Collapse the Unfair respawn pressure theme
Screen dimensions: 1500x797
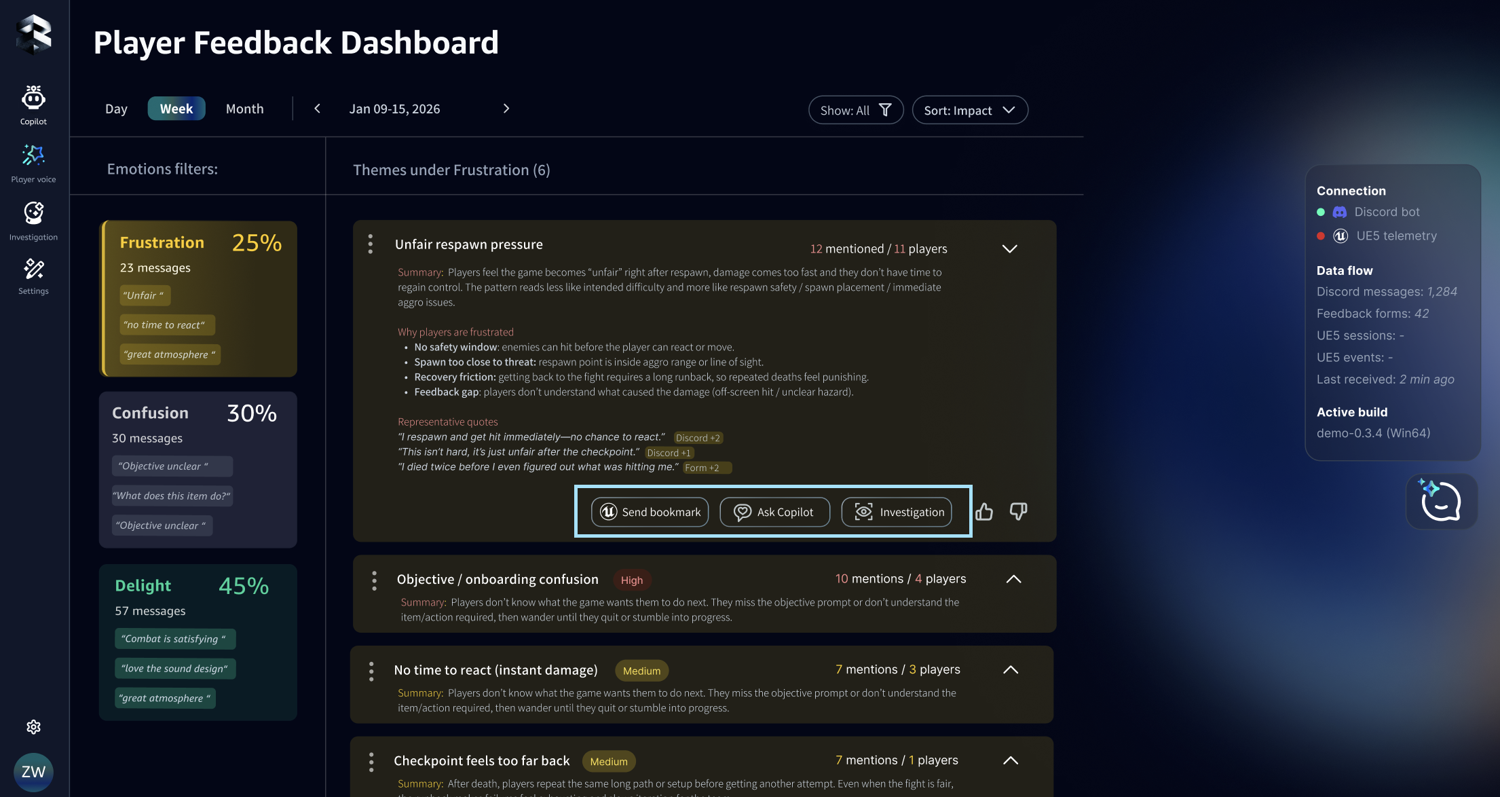click(1009, 248)
